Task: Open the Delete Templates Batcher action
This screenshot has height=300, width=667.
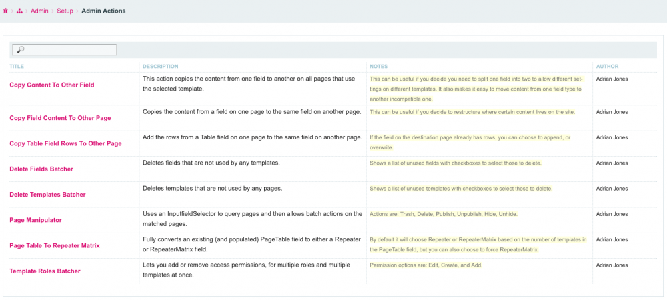Action: click(47, 195)
